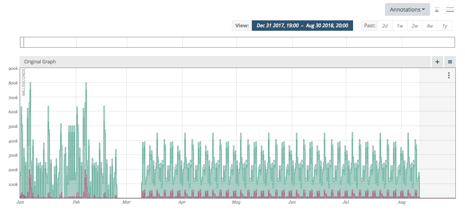The image size is (465, 212).
Task: Click the plus icon on Original Graph header
Action: pyautogui.click(x=437, y=61)
